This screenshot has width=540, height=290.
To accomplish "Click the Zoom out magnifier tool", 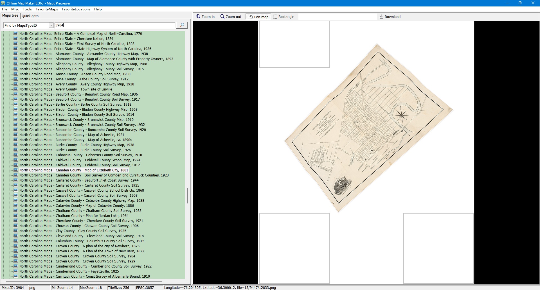I will coord(231,17).
